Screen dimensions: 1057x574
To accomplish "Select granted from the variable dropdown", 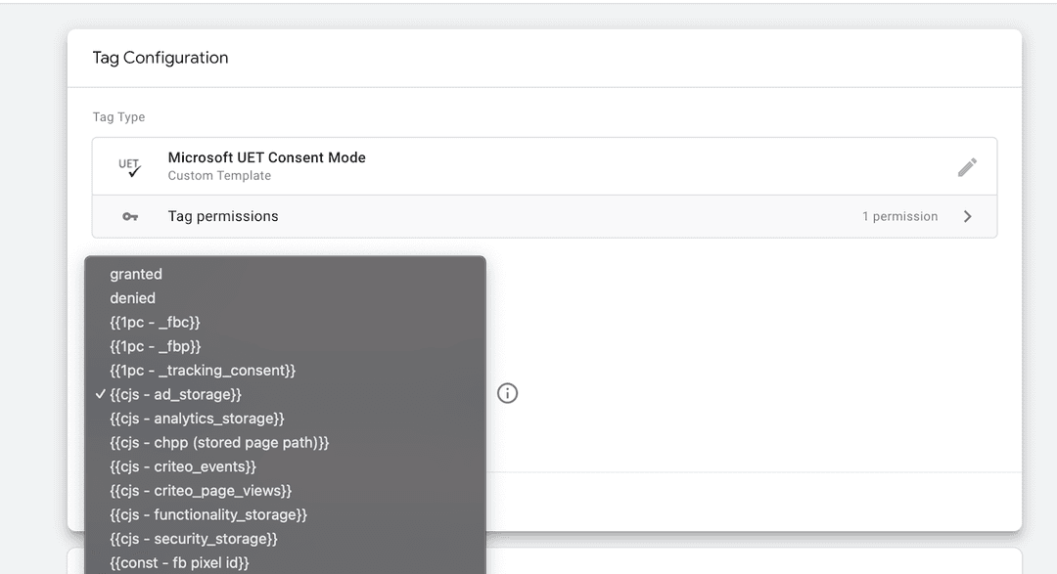I will pyautogui.click(x=136, y=274).
